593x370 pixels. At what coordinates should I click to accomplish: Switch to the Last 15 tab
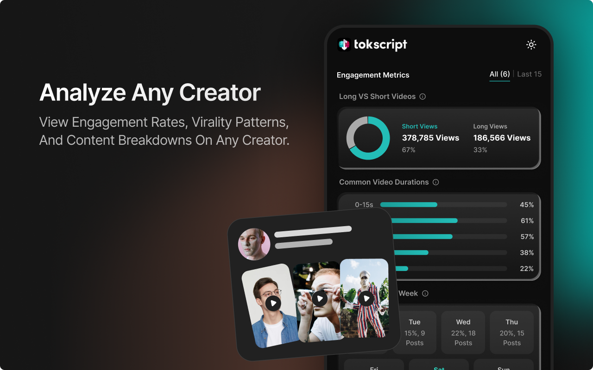tap(529, 74)
